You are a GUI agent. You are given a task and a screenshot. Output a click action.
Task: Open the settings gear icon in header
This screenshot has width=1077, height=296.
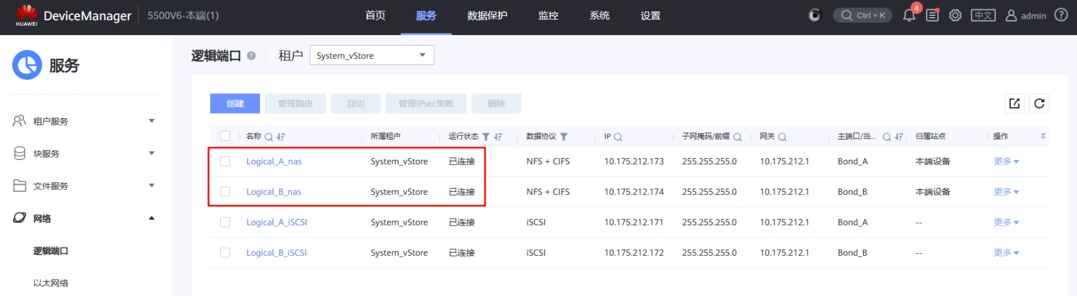click(x=955, y=16)
